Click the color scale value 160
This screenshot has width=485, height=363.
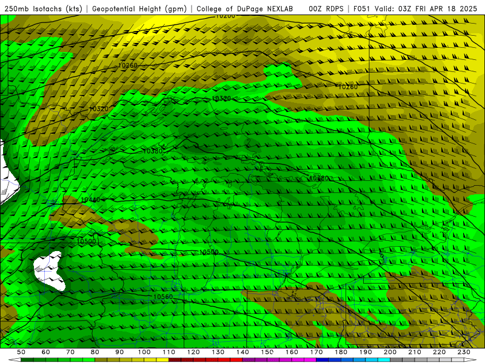(x=292, y=352)
